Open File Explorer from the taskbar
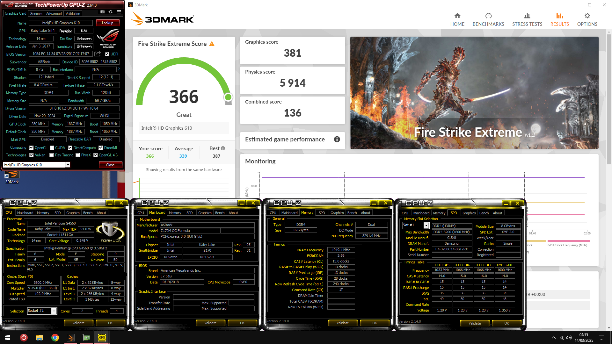The width and height of the screenshot is (612, 344). [x=39, y=338]
